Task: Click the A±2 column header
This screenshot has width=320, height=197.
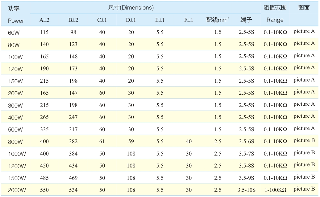Action: click(x=44, y=20)
